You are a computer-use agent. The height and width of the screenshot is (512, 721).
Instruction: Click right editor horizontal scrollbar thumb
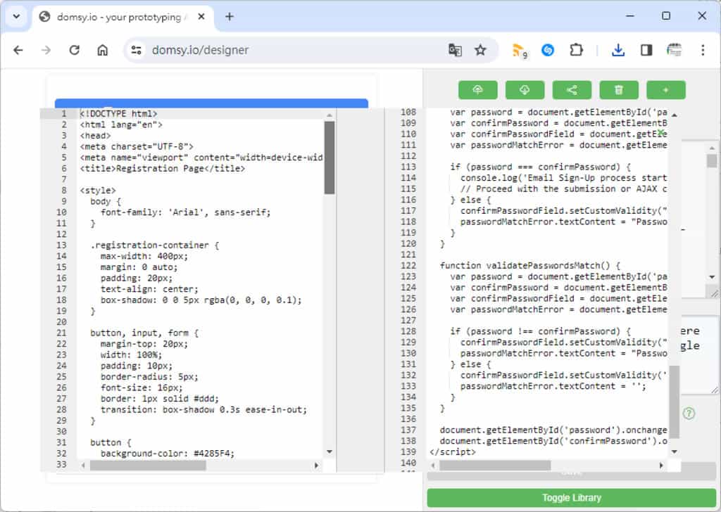[x=495, y=466]
